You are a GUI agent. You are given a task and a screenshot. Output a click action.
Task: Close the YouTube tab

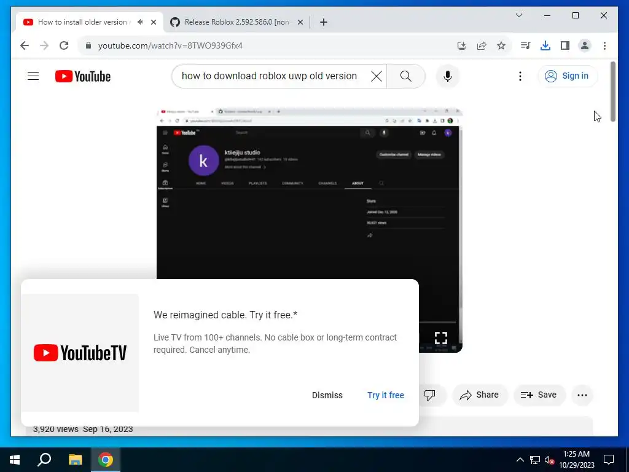tap(153, 22)
